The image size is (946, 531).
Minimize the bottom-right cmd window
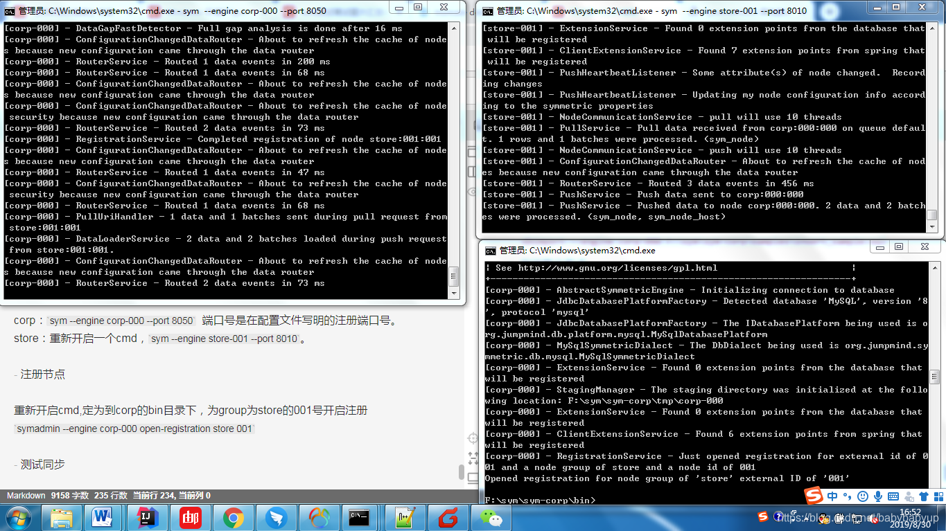879,246
